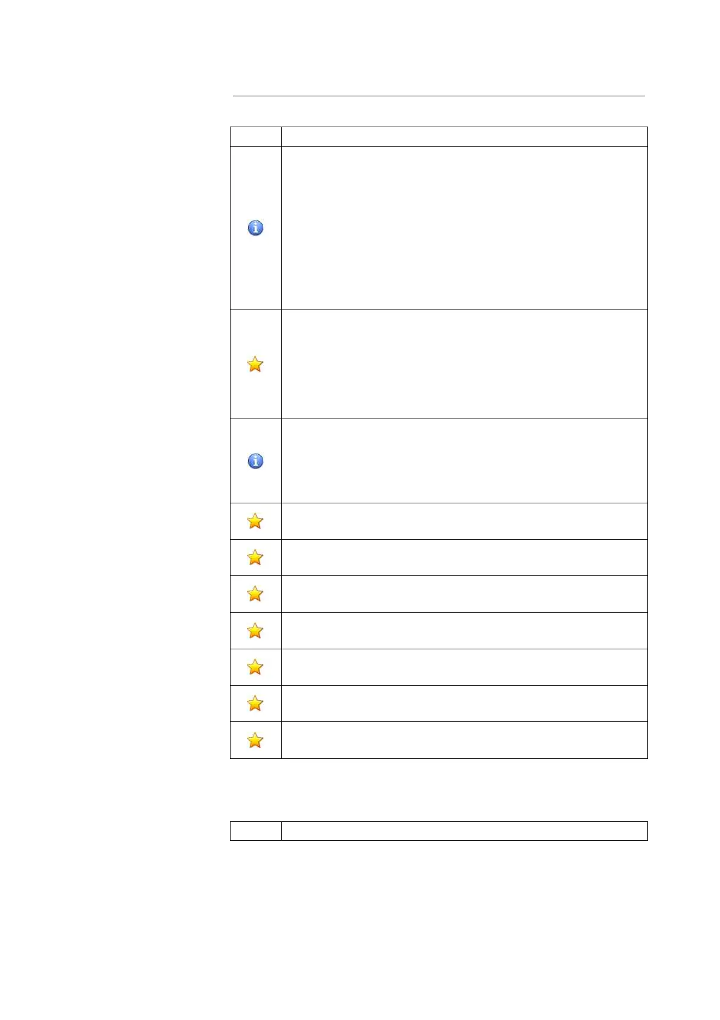Click the empty narrow header cell of the main table
The width and height of the screenshot is (720, 1020).
click(255, 136)
